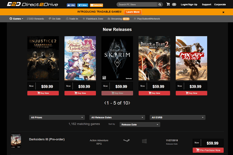Click the Twitter Follow button

(x=83, y=5)
